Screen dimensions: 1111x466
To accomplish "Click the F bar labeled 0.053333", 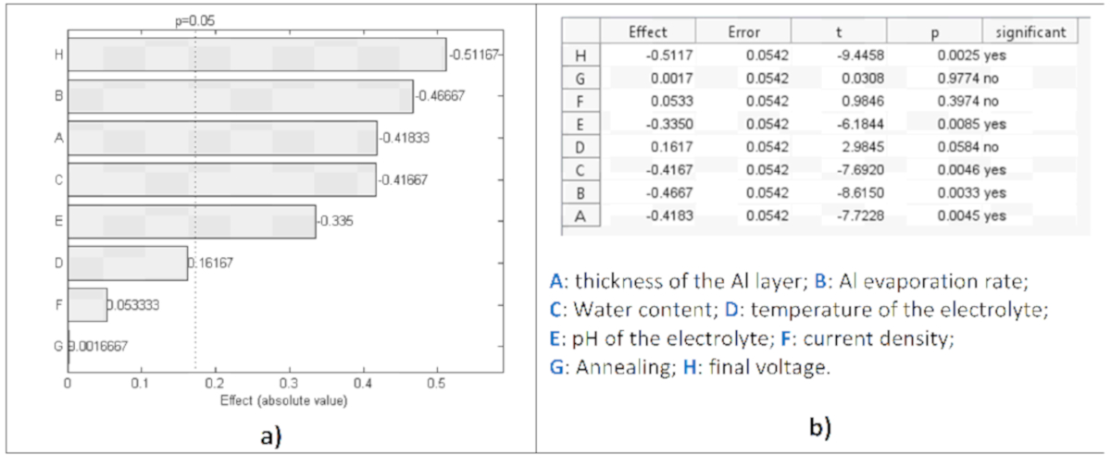I will [88, 304].
